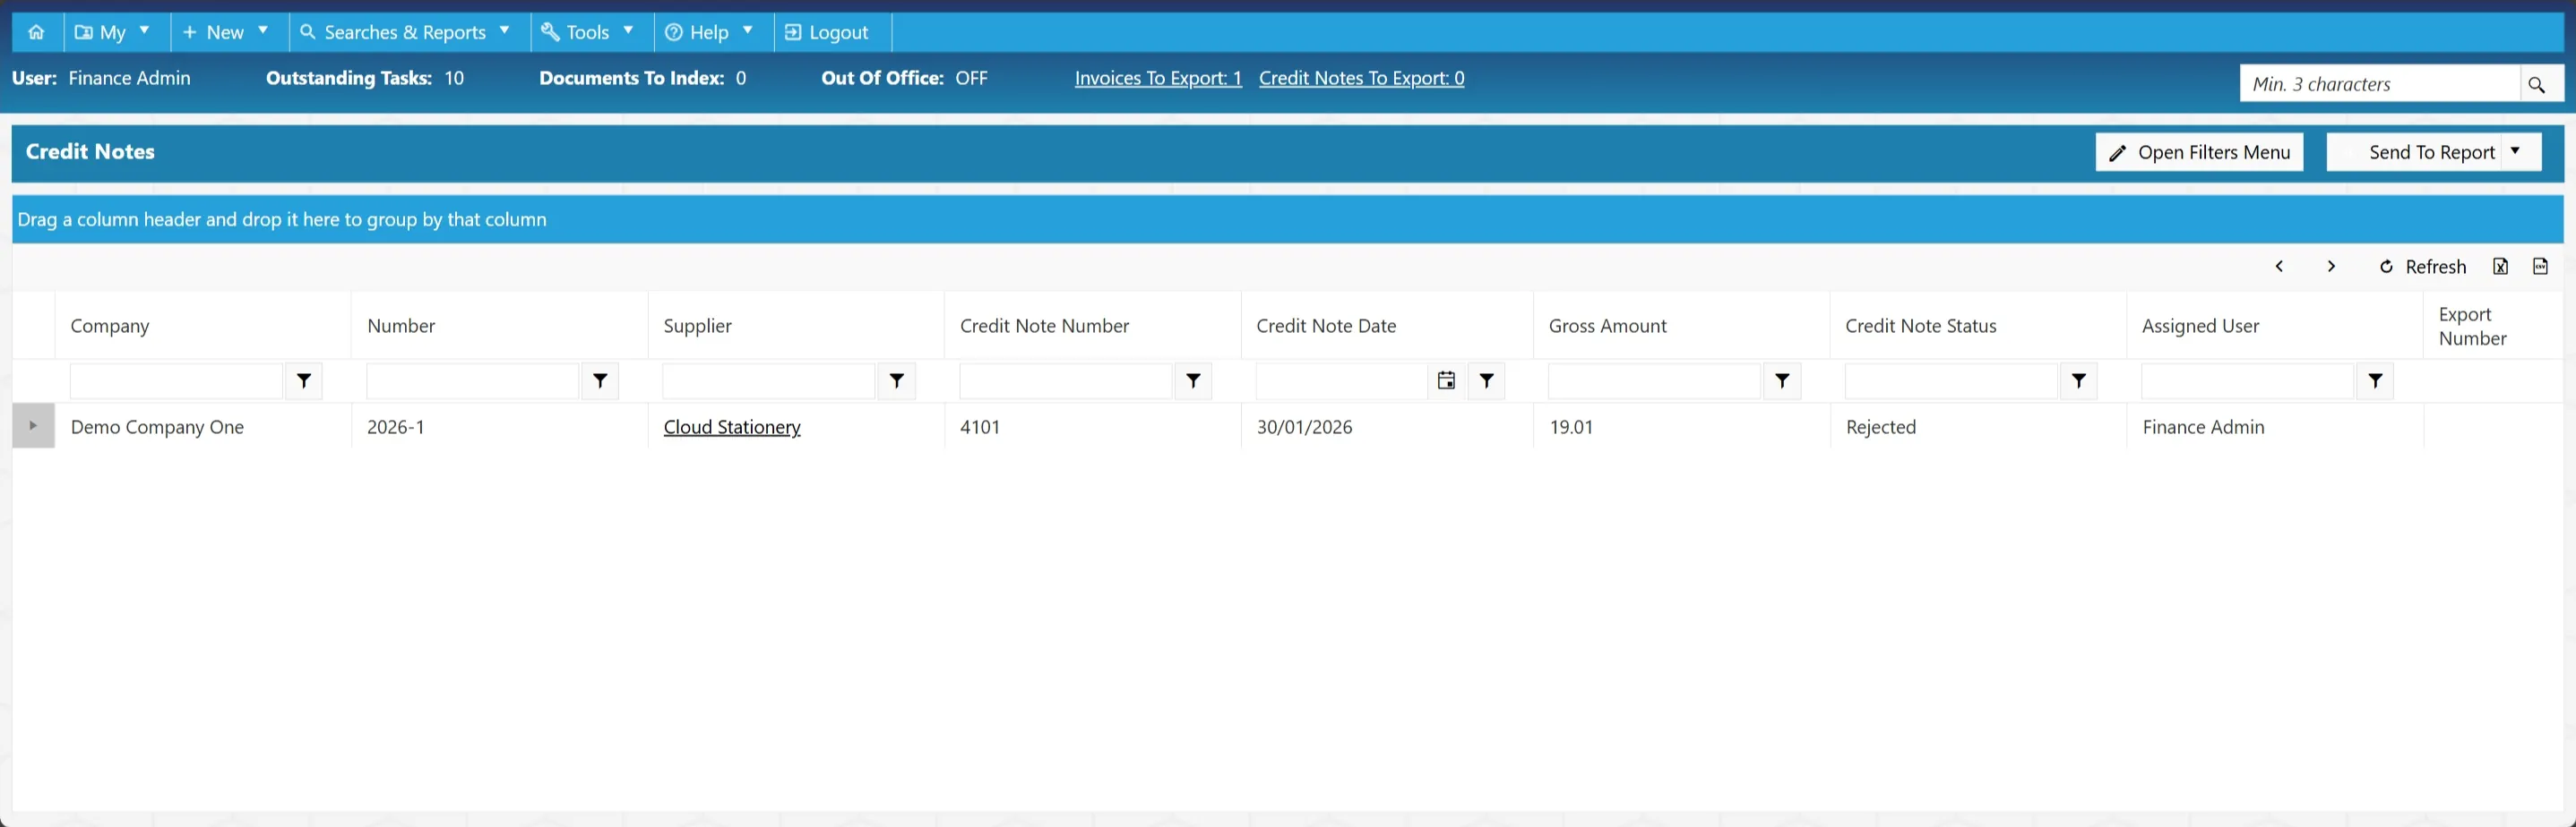Open Credit Note Date filter icon

(1487, 380)
